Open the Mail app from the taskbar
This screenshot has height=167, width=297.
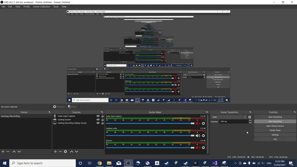pyautogui.click(x=119, y=163)
